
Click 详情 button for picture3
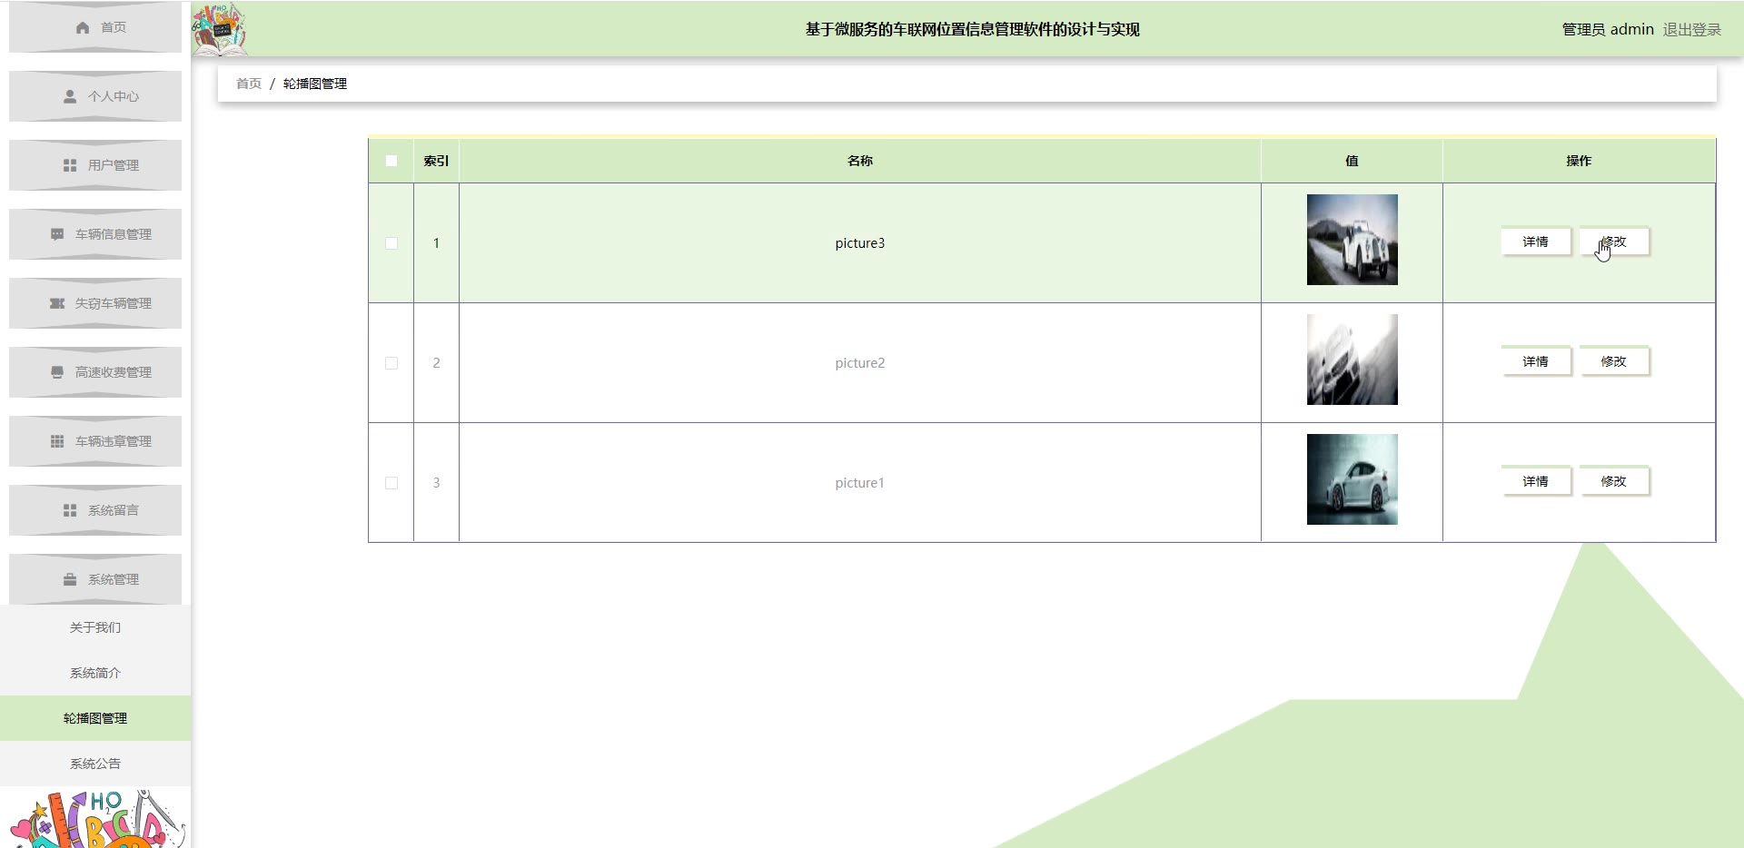coord(1536,242)
